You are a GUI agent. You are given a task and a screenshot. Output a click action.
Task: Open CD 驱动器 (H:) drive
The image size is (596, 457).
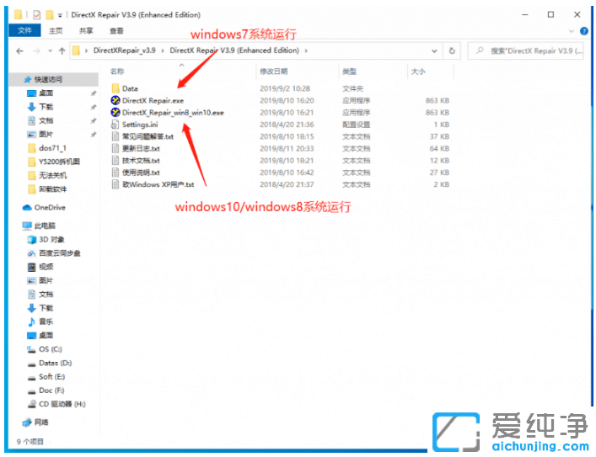tap(62, 404)
